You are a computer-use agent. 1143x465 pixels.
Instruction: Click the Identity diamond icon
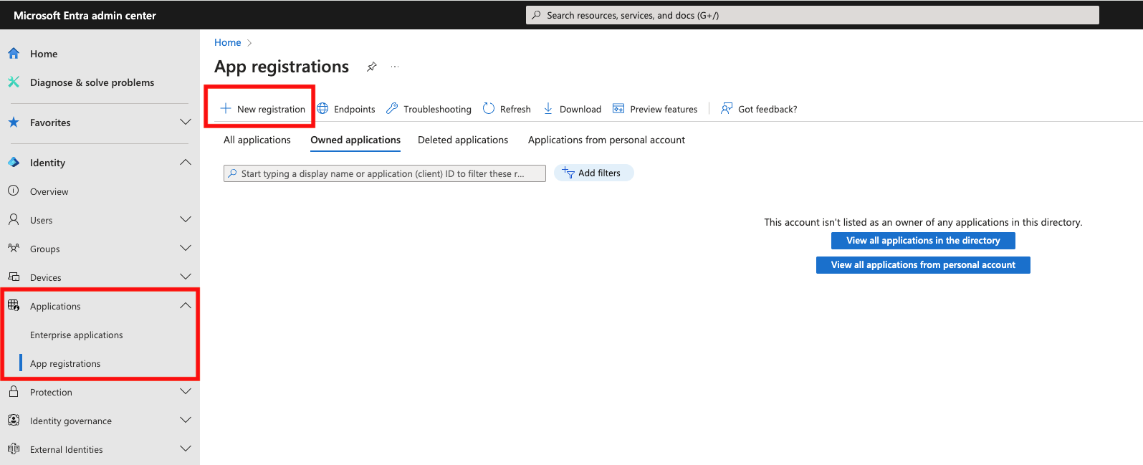point(14,162)
